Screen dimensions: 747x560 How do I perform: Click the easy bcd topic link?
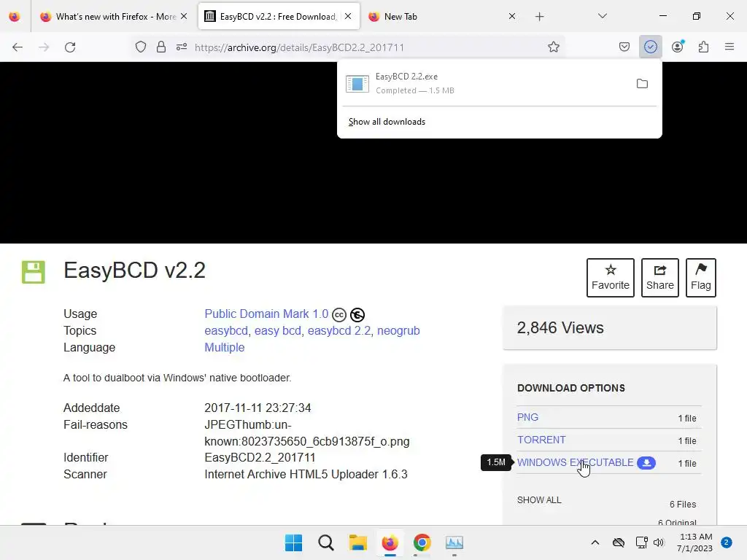278,330
